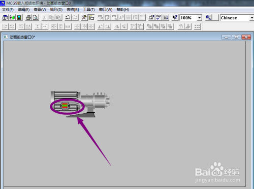The width and height of the screenshot is (254, 189).
Task: Click the copy icon in toolbar
Action: 52,17
